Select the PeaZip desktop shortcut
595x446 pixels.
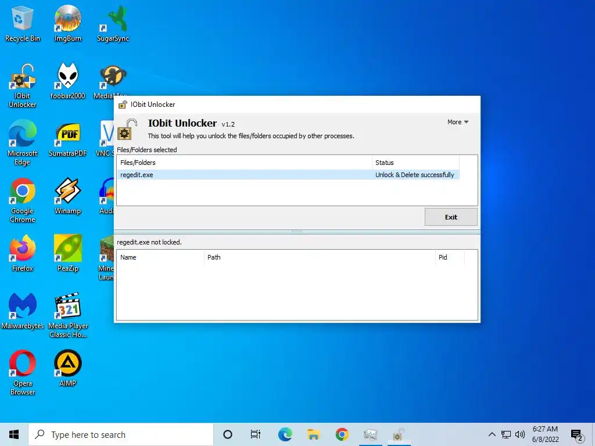(x=68, y=253)
